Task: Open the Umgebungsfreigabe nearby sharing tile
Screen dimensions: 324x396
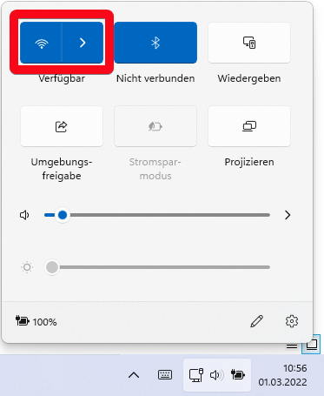Action: point(62,126)
